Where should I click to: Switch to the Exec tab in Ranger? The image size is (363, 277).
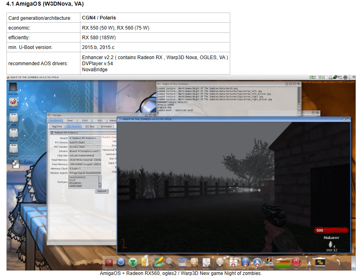70,120
